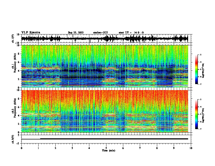Click time axis tick label "5"
The image size is (215, 166).
pos(106,148)
